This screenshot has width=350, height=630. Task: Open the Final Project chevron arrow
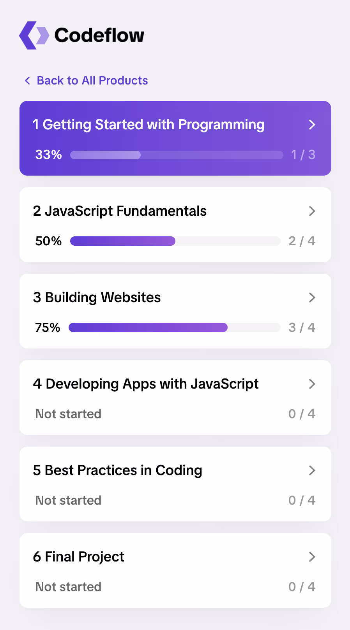point(312,557)
